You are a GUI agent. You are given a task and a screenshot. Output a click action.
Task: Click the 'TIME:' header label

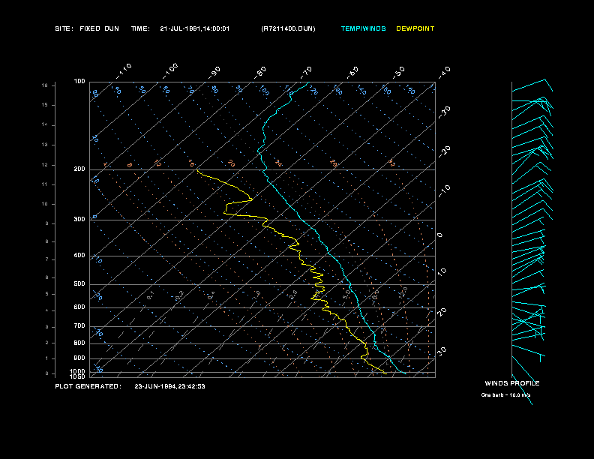(140, 28)
